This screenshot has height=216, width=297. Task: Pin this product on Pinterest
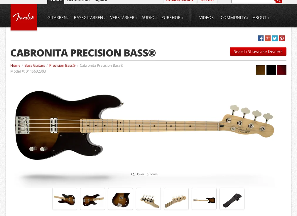pos(282,38)
